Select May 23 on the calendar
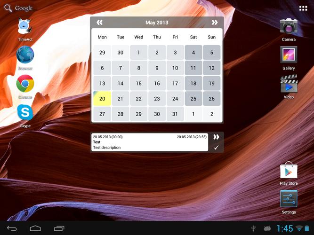 click(x=157, y=99)
